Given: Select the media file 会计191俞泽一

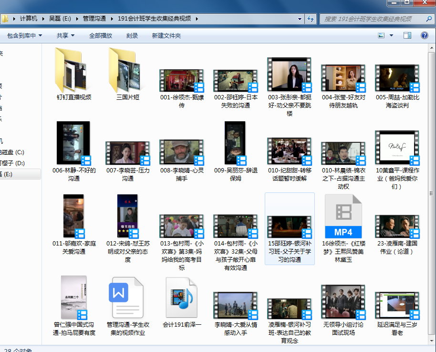Looking at the screenshot, I should [x=181, y=298].
